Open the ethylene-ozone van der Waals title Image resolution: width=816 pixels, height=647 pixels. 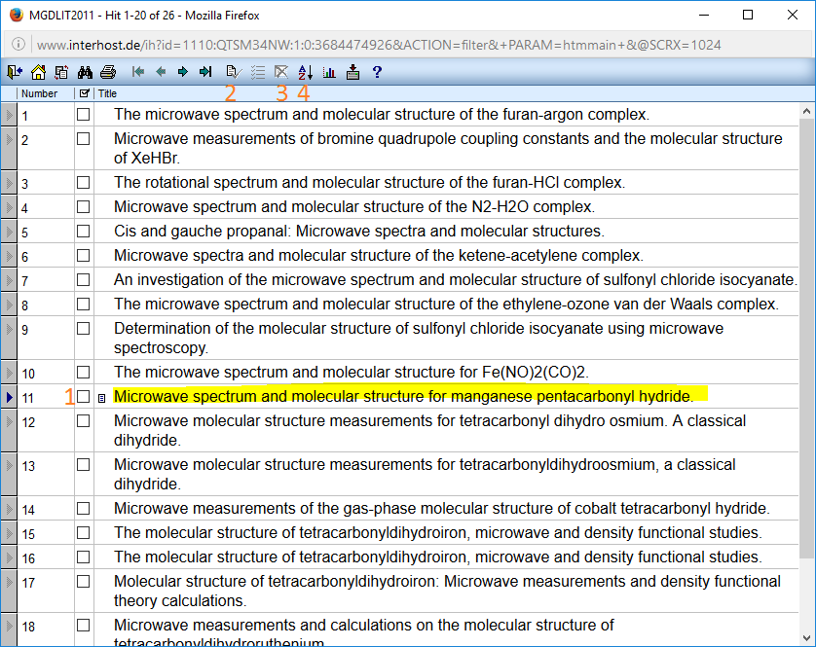coord(447,305)
